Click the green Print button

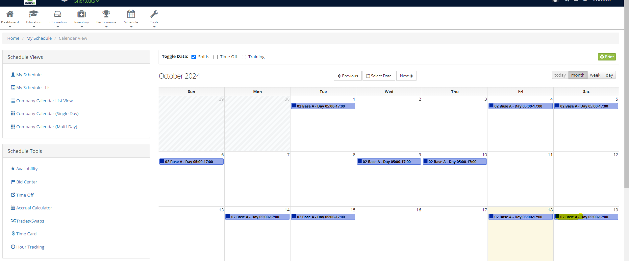(x=607, y=57)
